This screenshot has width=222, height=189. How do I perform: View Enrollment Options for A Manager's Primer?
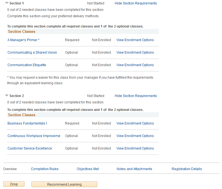(x=135, y=40)
